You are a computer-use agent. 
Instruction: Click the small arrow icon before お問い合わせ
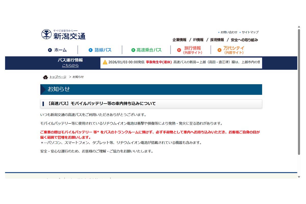(219, 32)
